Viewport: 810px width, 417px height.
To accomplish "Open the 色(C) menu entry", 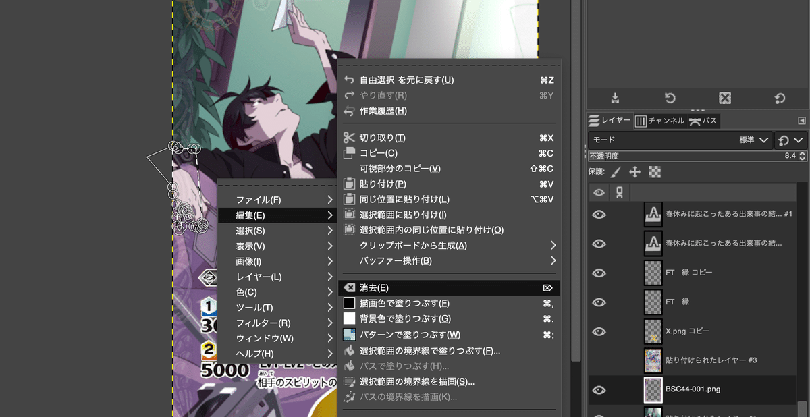I will point(277,292).
